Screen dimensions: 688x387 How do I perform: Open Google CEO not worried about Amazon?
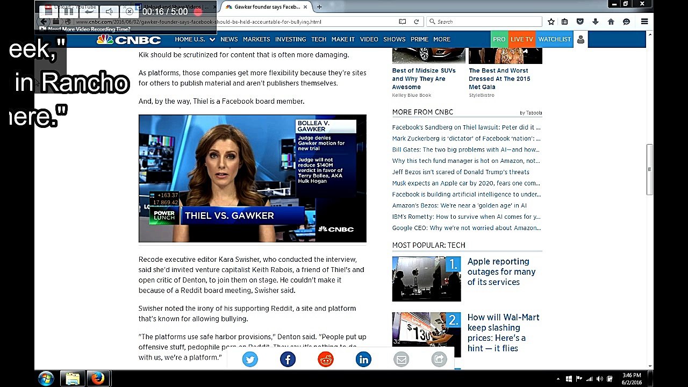tap(467, 228)
